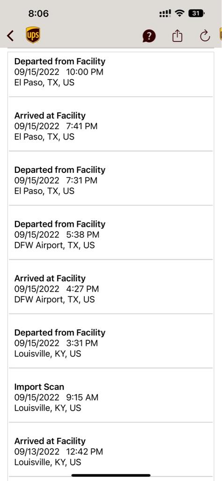The height and width of the screenshot is (481, 222).
Task: Tap the Import Scan entry at Louisville
Action: (x=111, y=396)
